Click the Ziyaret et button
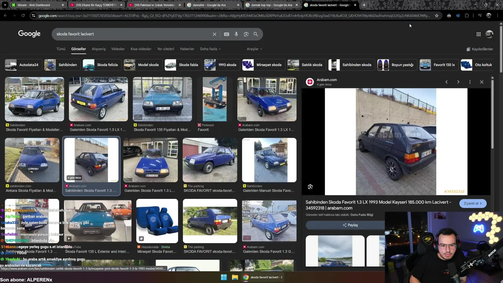503x283 pixels. [x=473, y=204]
